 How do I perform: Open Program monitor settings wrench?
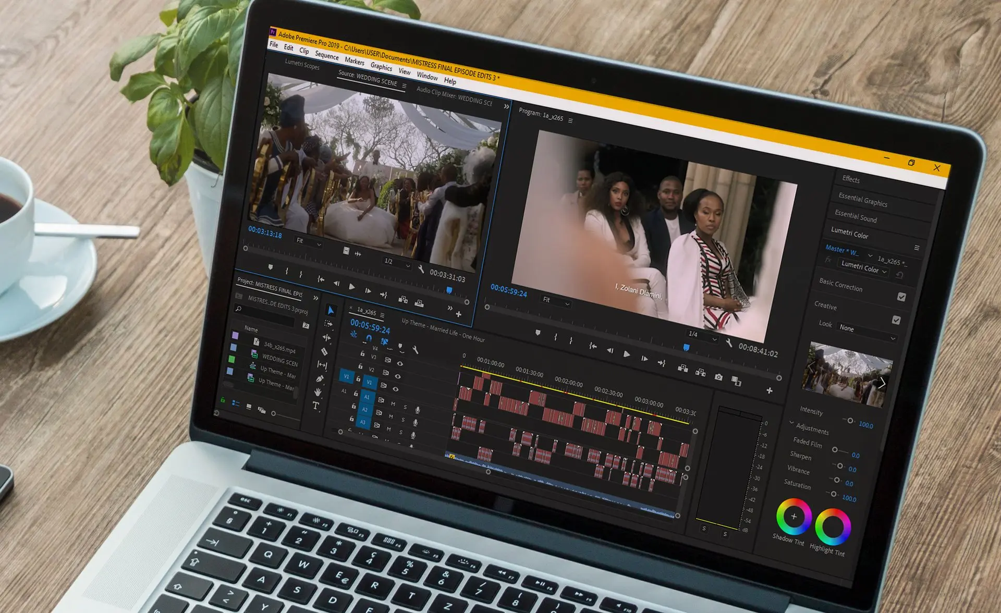pyautogui.click(x=729, y=344)
